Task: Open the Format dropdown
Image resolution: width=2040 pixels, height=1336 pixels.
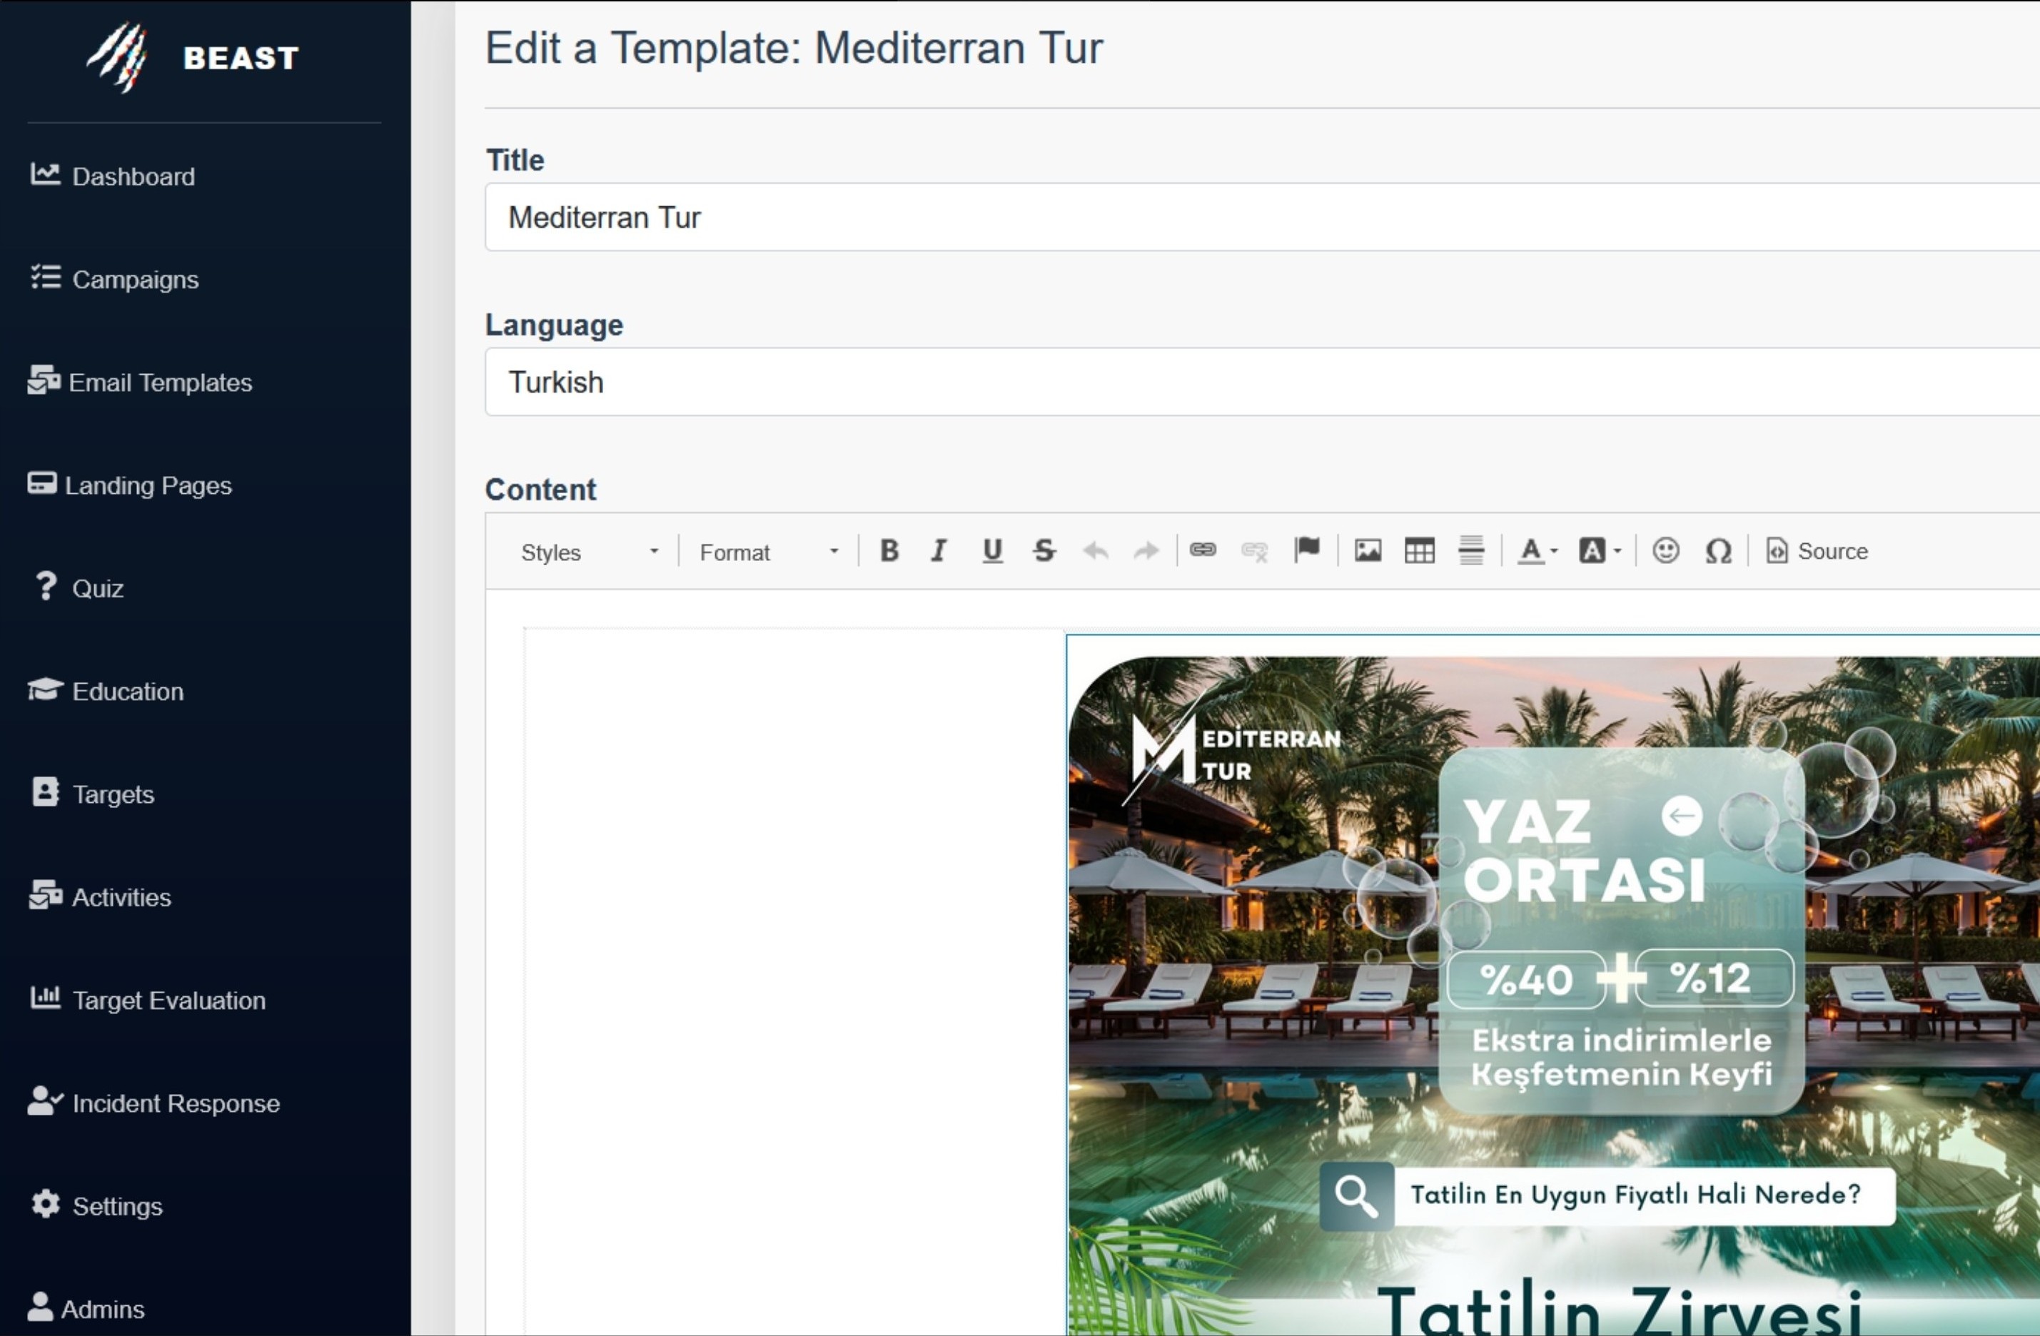Action: tap(768, 552)
